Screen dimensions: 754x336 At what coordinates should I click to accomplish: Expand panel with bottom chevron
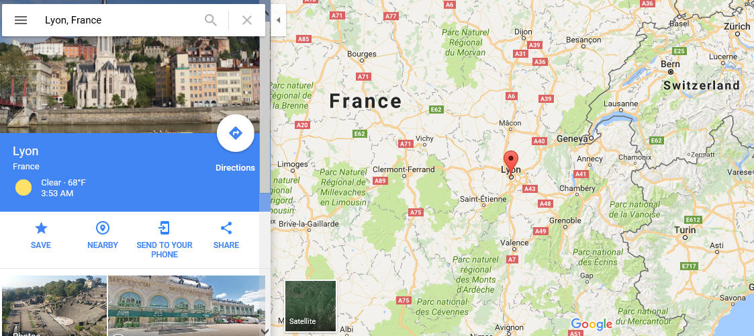click(264, 331)
